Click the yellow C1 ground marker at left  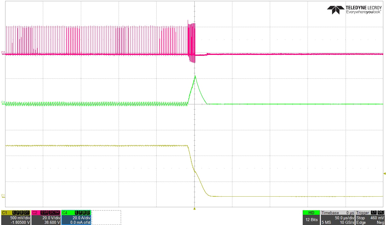click(3, 195)
